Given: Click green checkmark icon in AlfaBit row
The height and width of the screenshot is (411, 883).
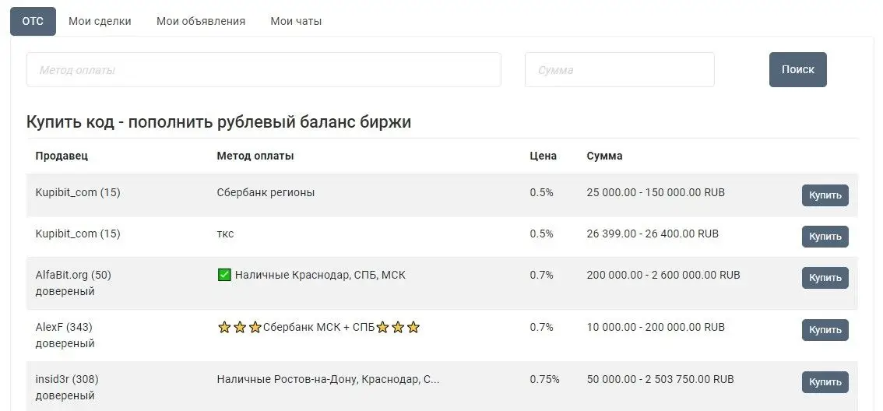Looking at the screenshot, I should 224,275.
